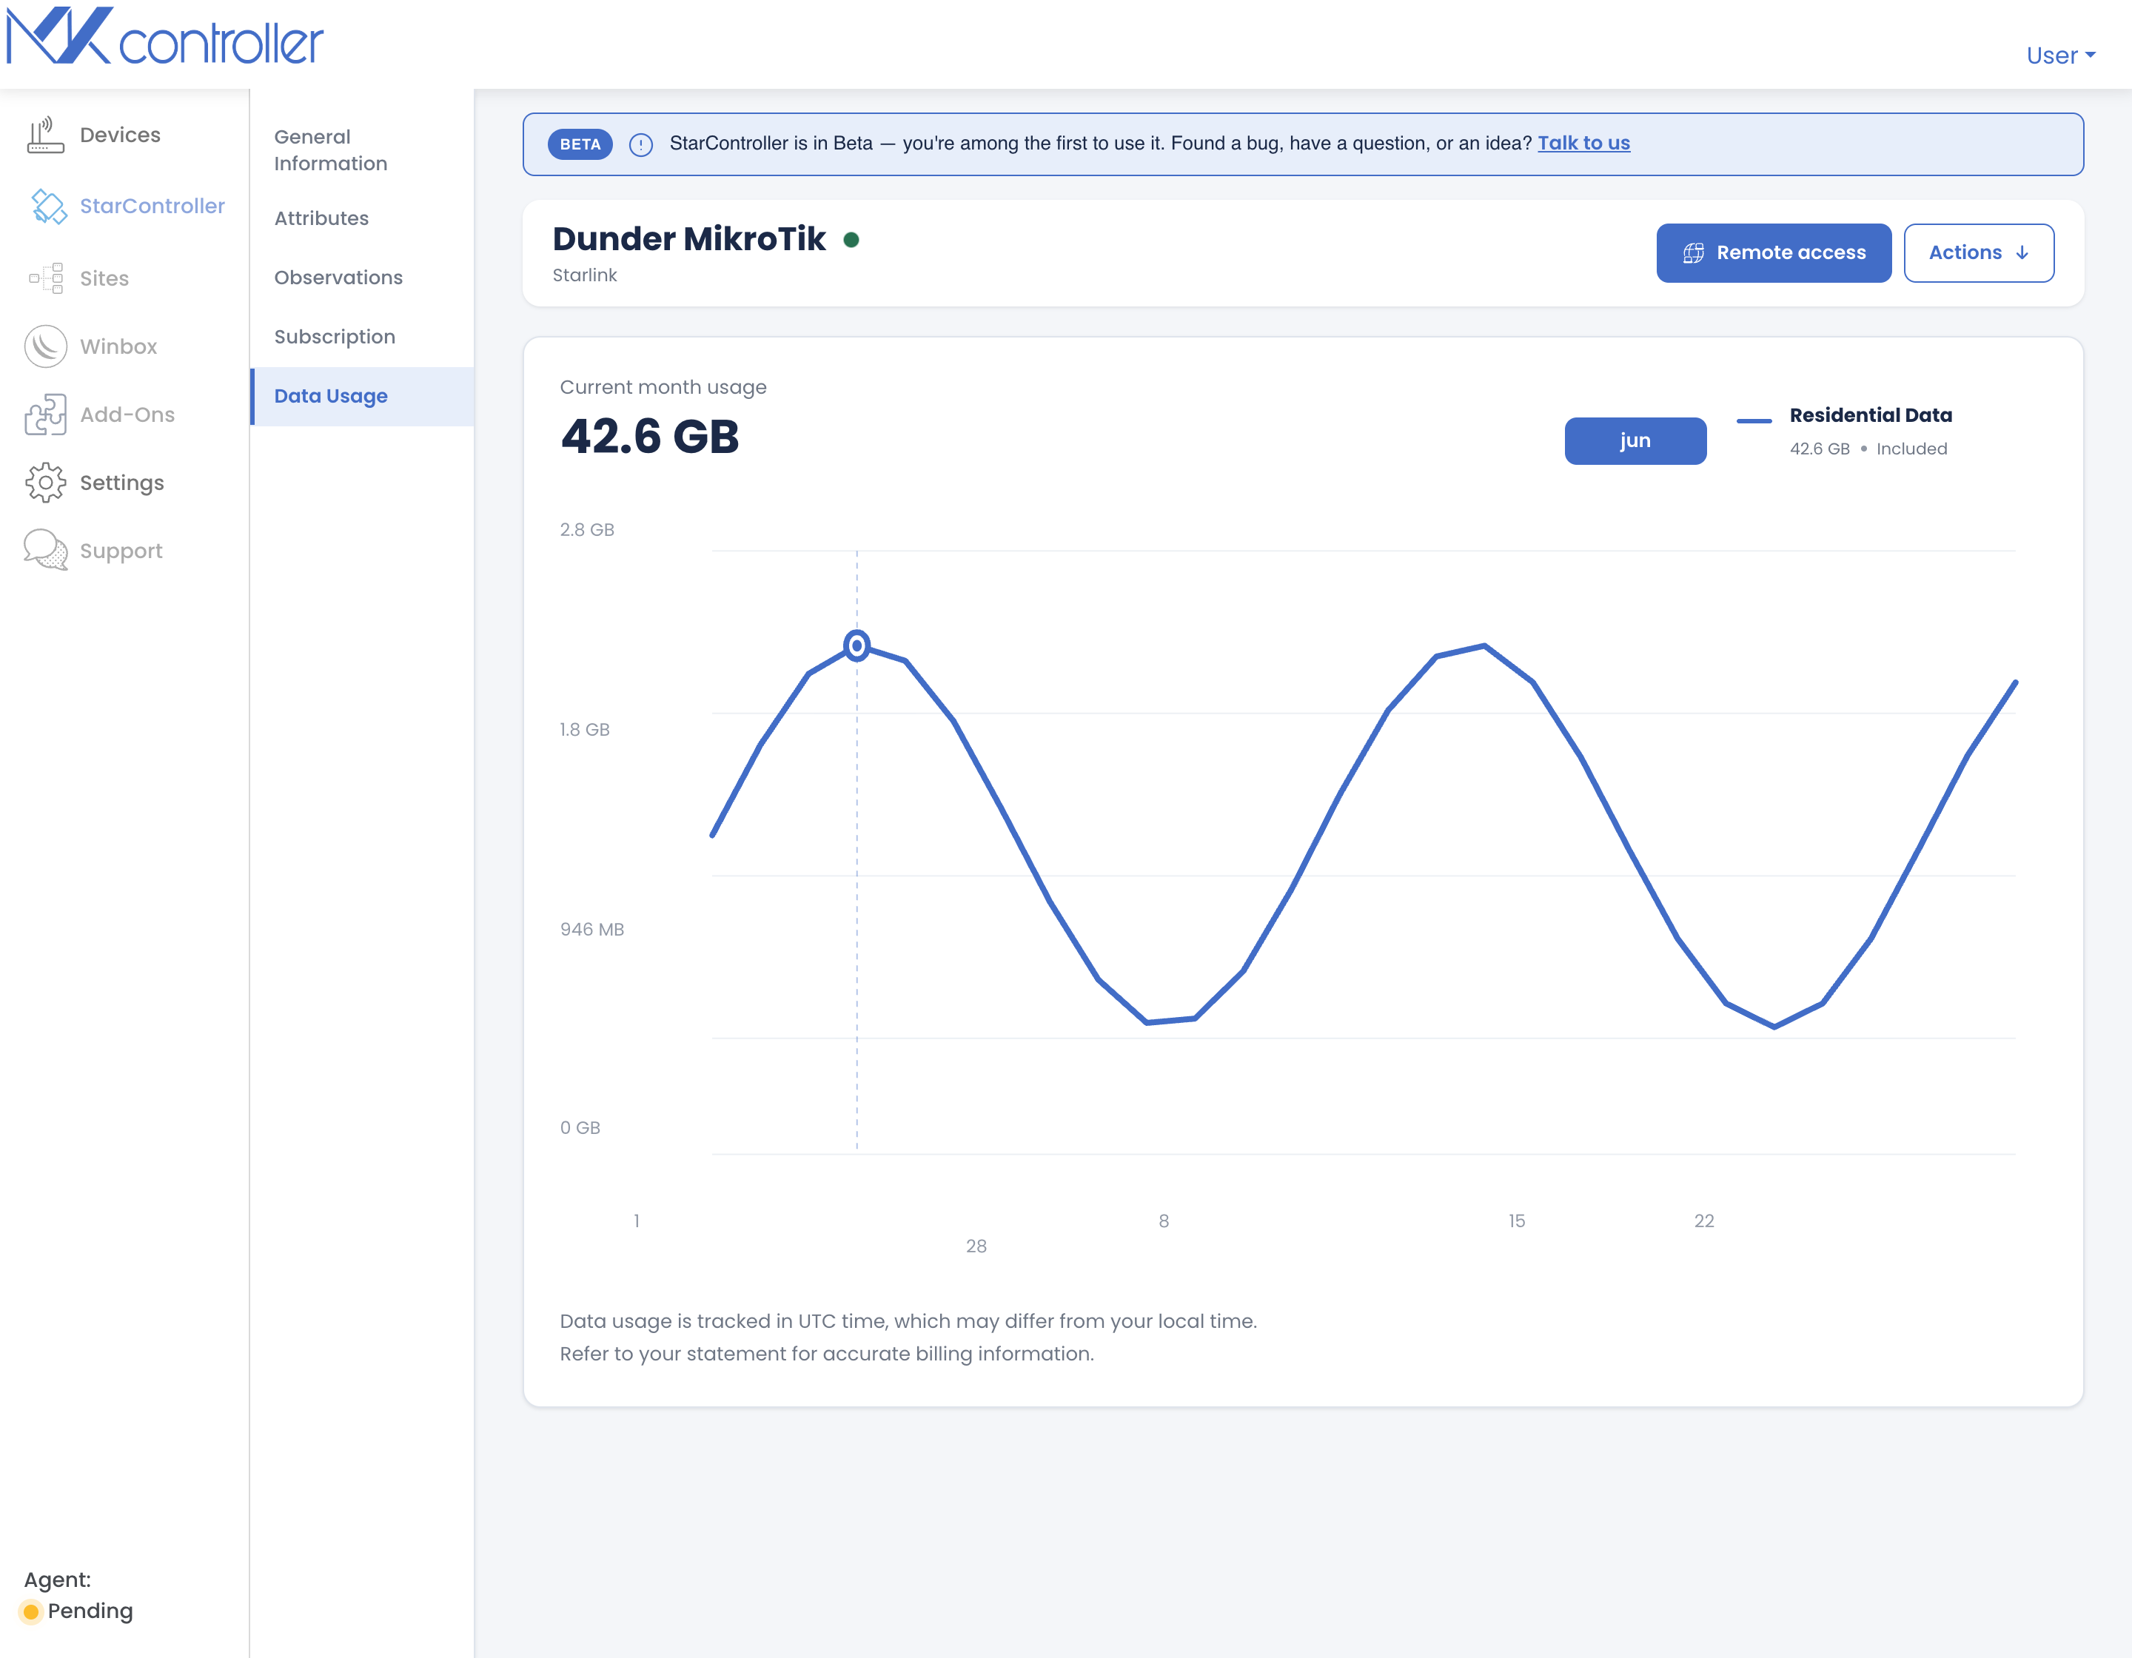Click the Dunder MikroTik device title
The width and height of the screenshot is (2132, 1658).
click(689, 239)
